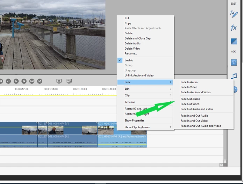Image resolution: width=243 pixels, height=184 pixels.
Task: Jump to next edit point
Action: pyautogui.click(x=32, y=81)
